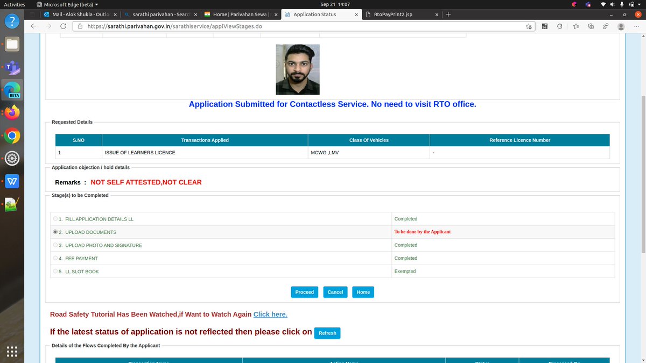Launch Firefox from the dock
Image resolution: width=646 pixels, height=363 pixels.
point(12,113)
